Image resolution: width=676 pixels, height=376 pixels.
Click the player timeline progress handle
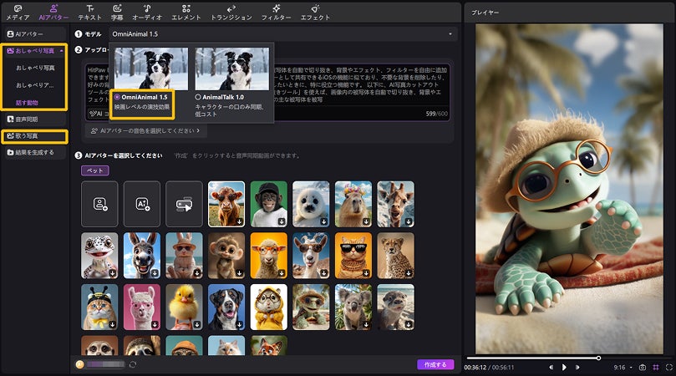click(x=598, y=358)
